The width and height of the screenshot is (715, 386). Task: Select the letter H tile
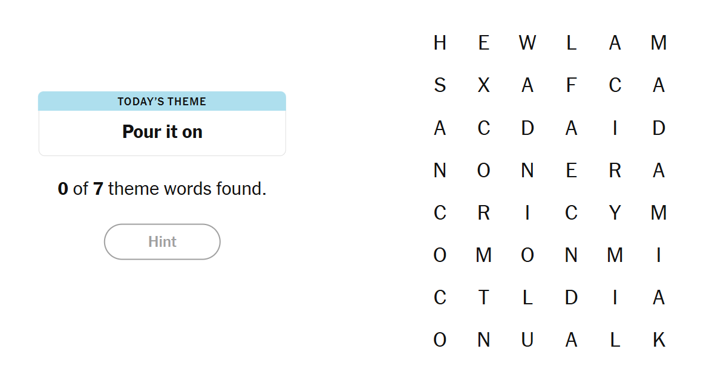click(440, 43)
